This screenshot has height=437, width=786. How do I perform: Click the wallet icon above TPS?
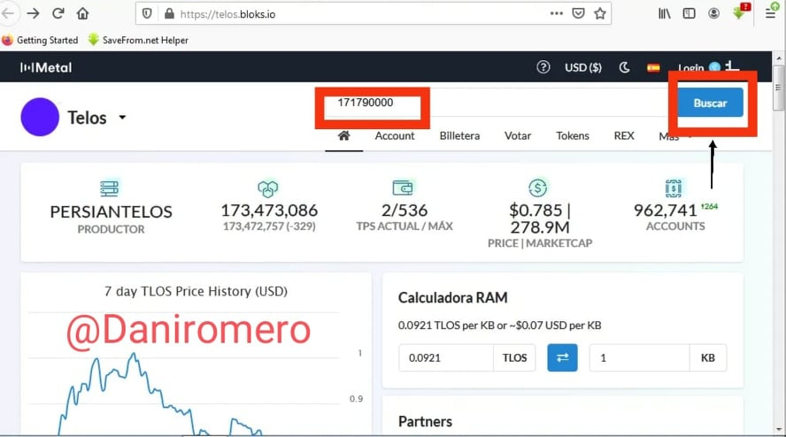tap(403, 188)
